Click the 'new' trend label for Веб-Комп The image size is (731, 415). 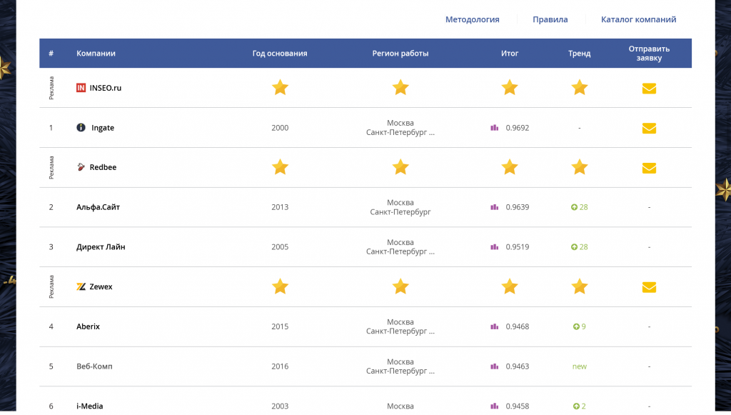click(580, 366)
